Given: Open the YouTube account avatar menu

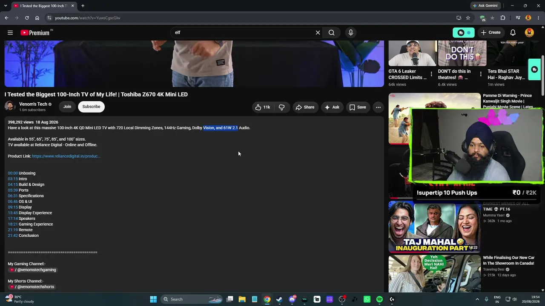Looking at the screenshot, I should pyautogui.click(x=529, y=33).
